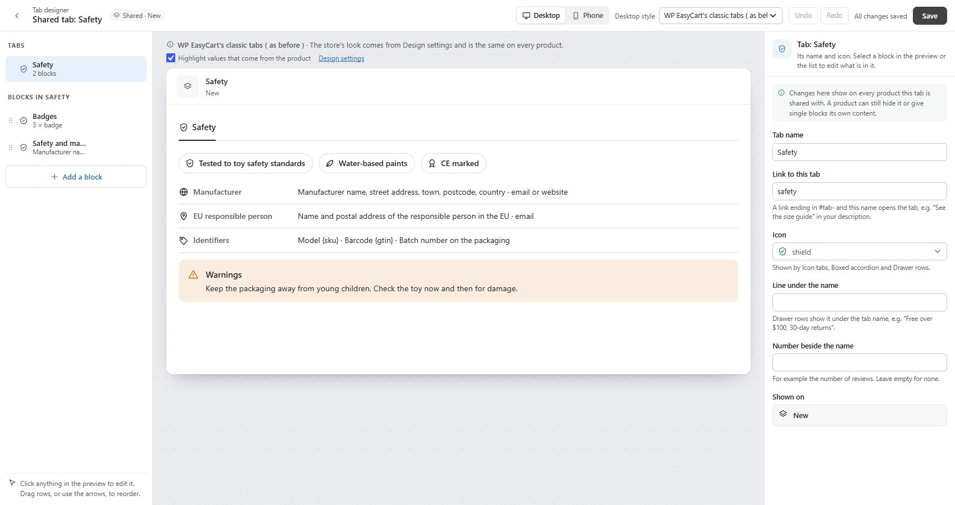This screenshot has height=505, width=955.
Task: Click the drag handle beside Safety and ma... block
Action: [10, 148]
